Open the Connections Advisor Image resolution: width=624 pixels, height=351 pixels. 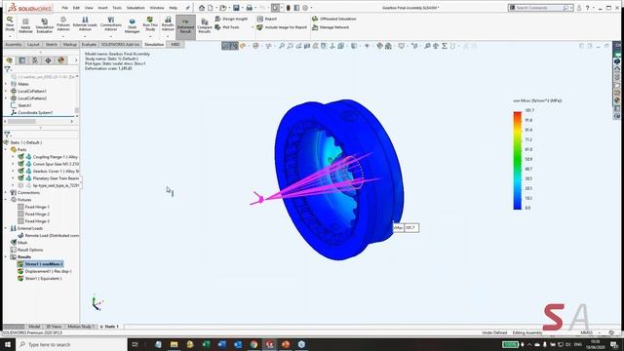point(110,23)
